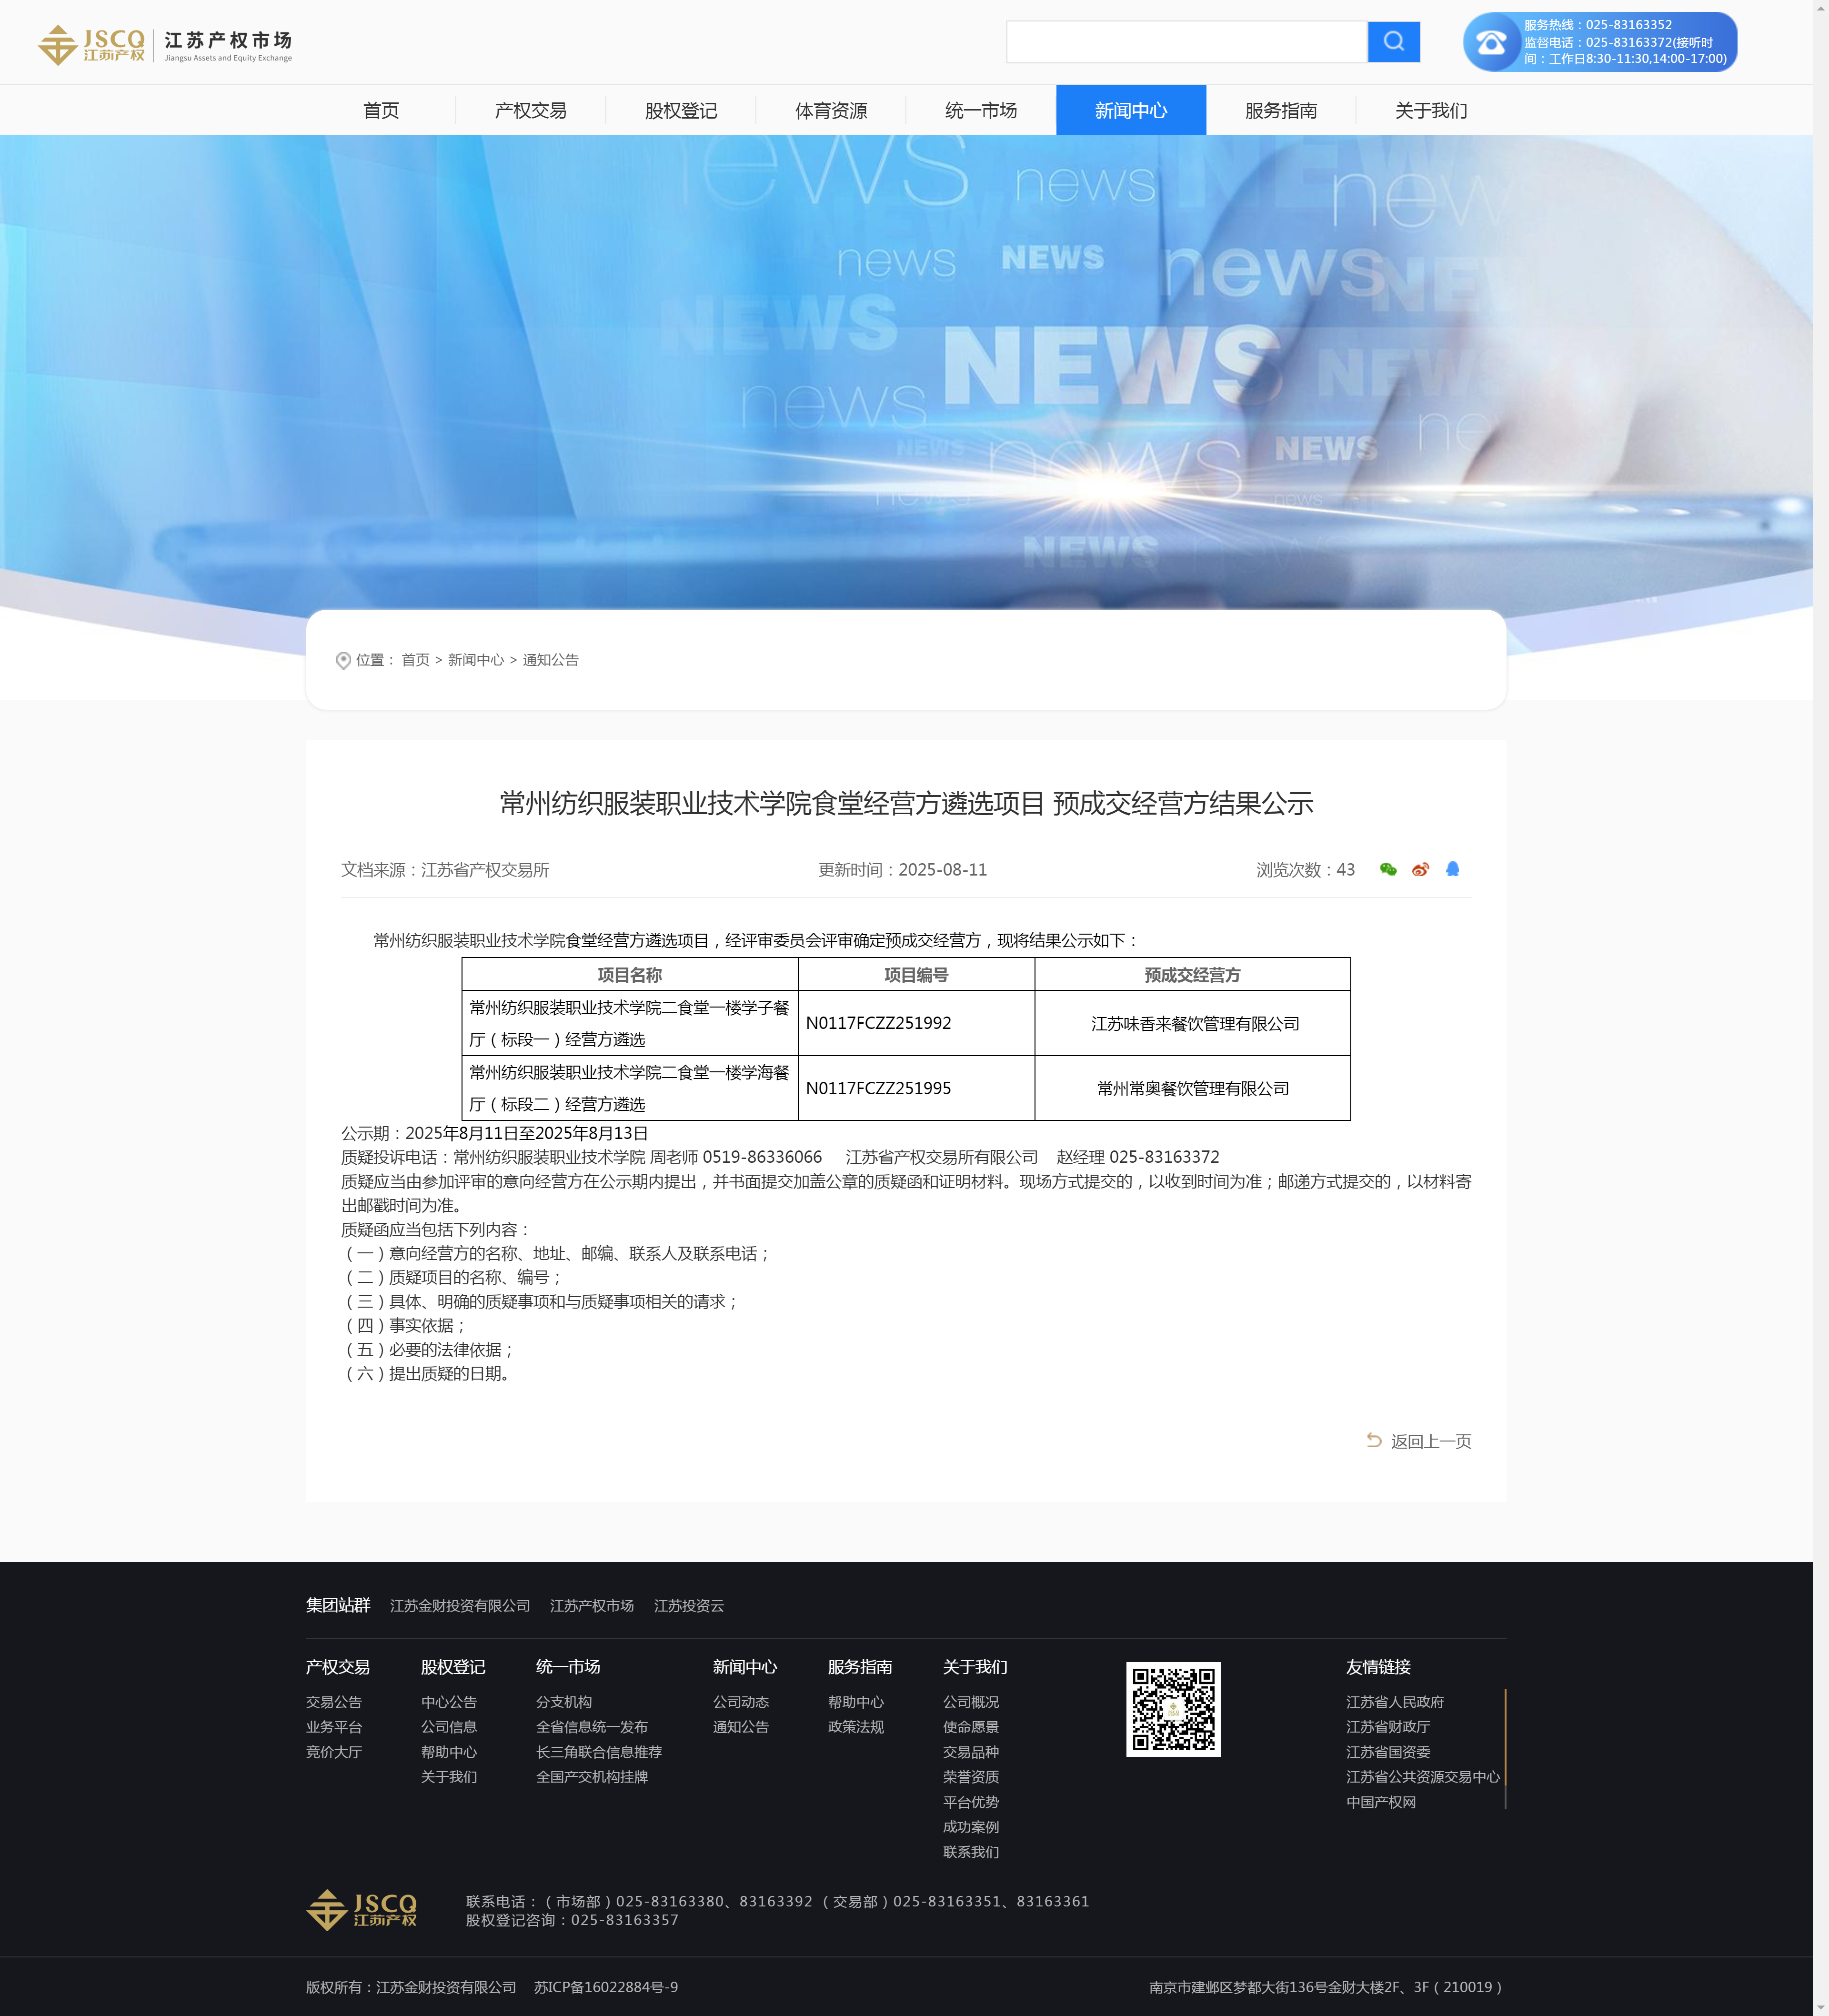Screen dimensions: 1829x2016
Task: Share article via QQ icon
Action: (x=1452, y=869)
